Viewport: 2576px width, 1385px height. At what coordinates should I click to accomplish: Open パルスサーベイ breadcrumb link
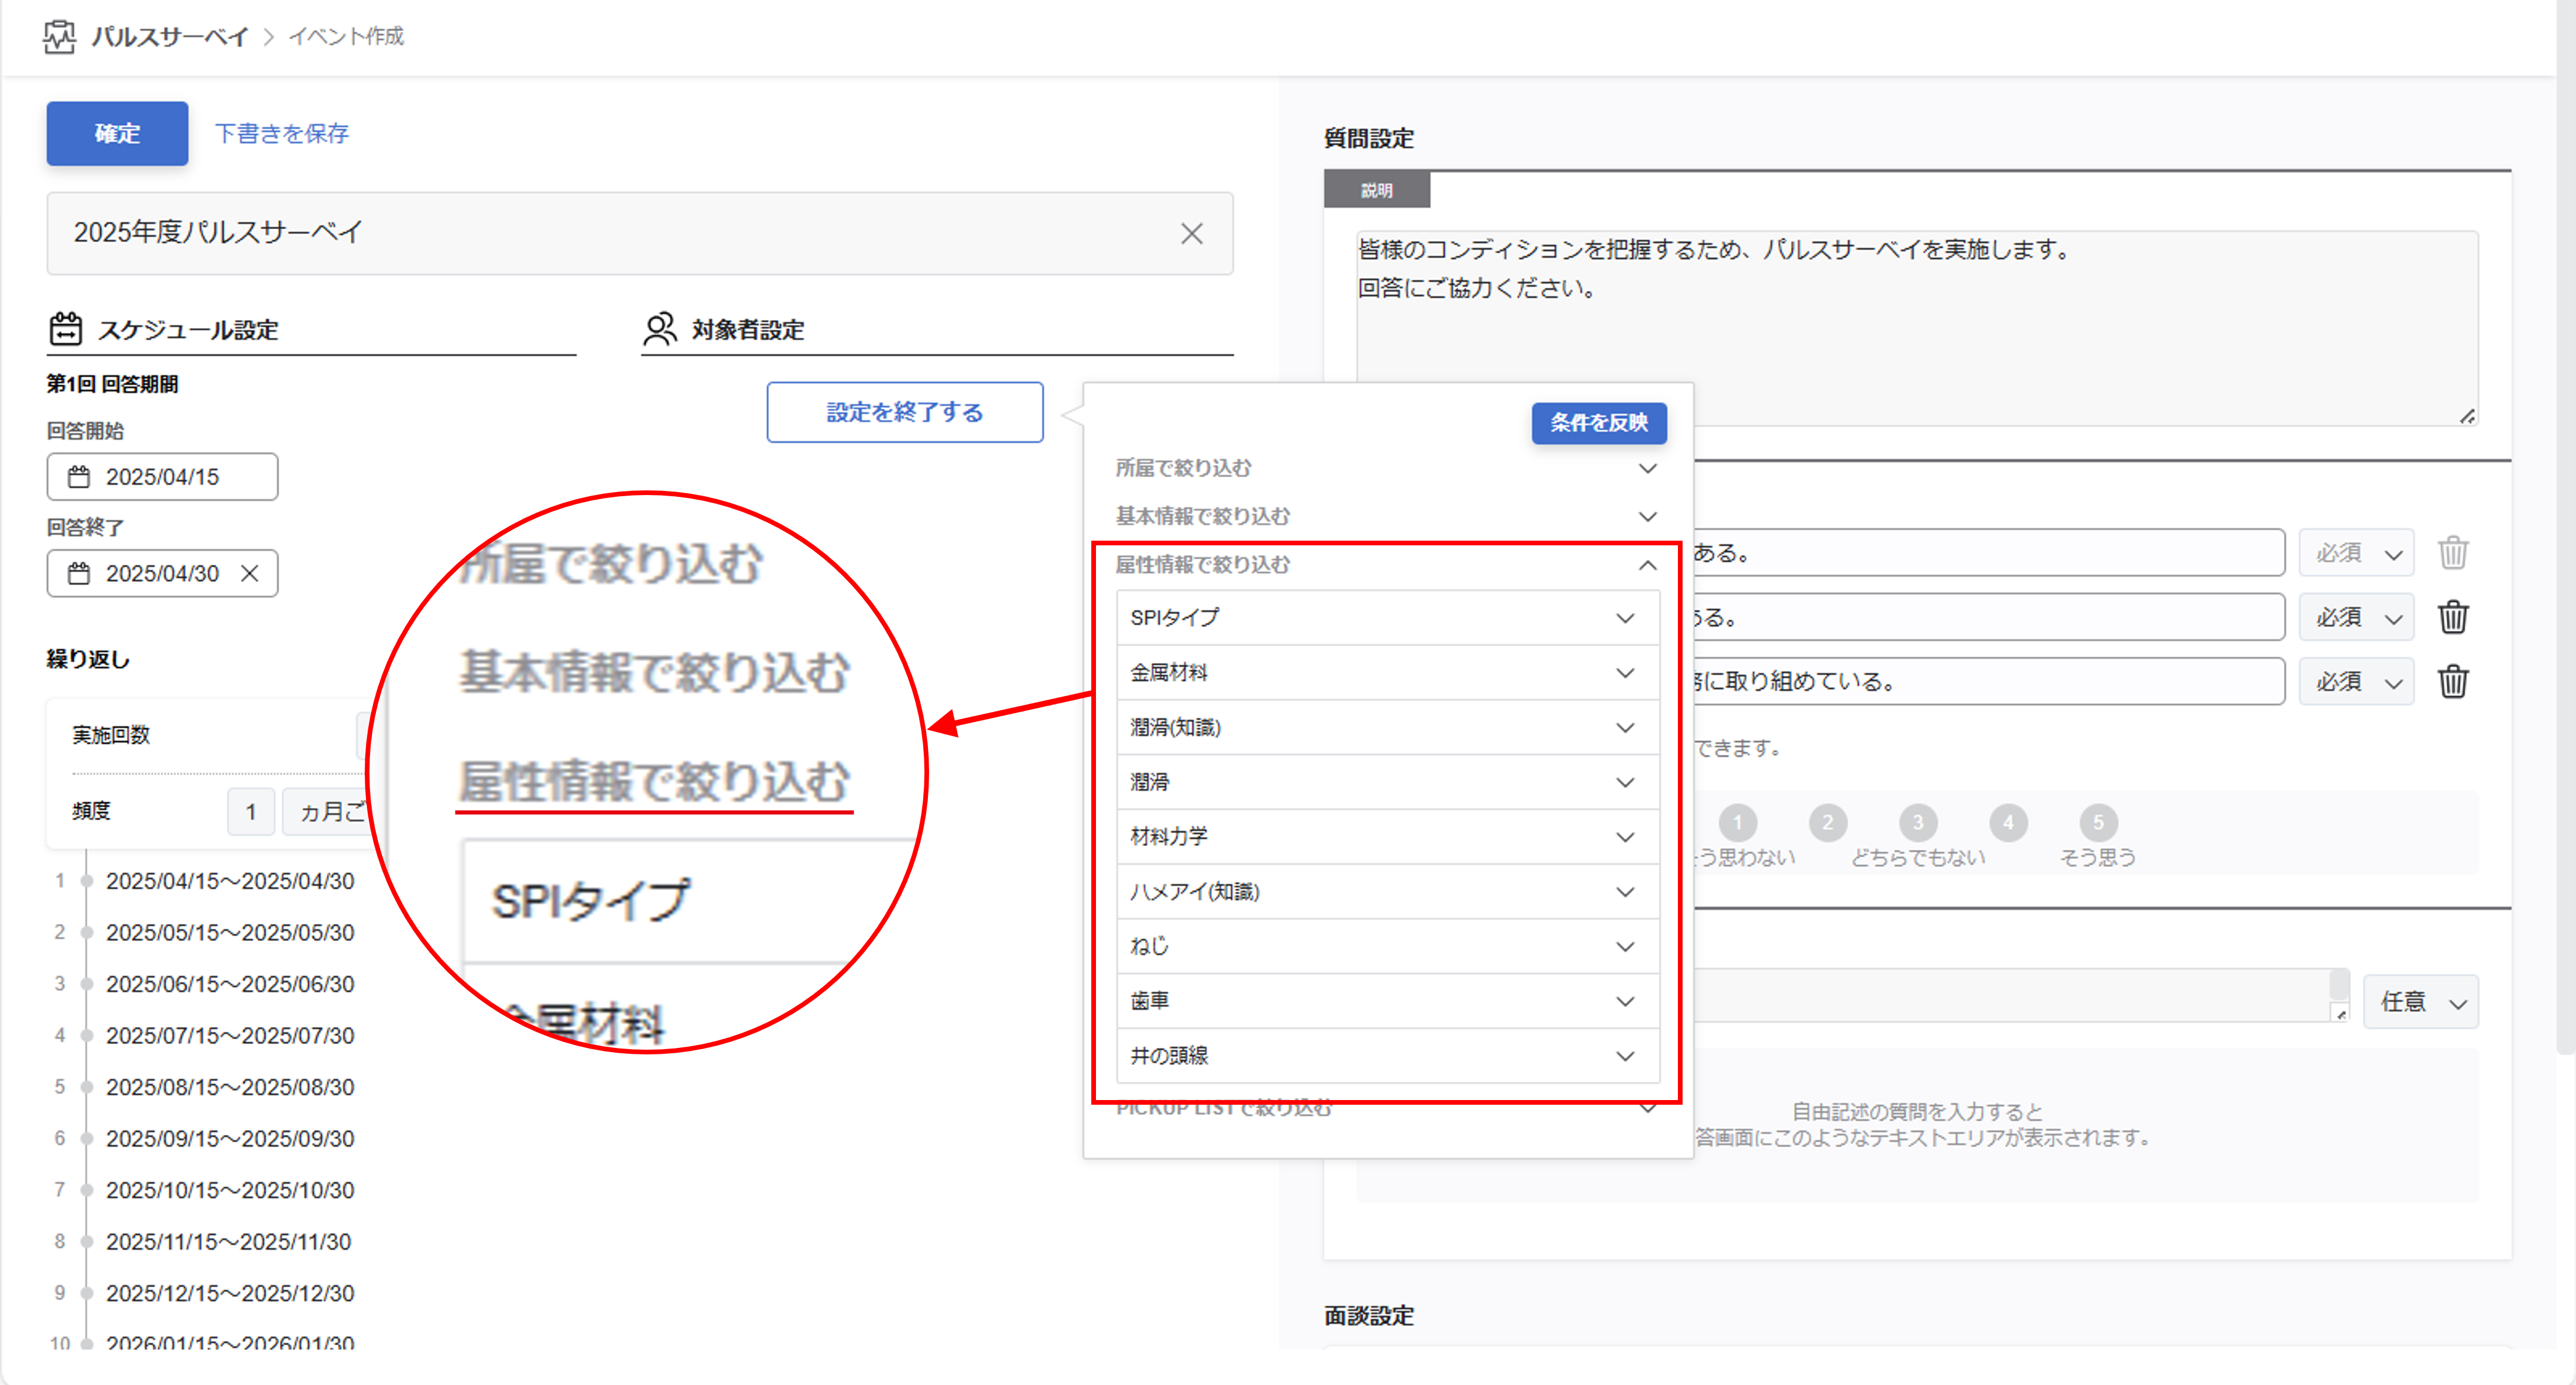click(x=170, y=37)
